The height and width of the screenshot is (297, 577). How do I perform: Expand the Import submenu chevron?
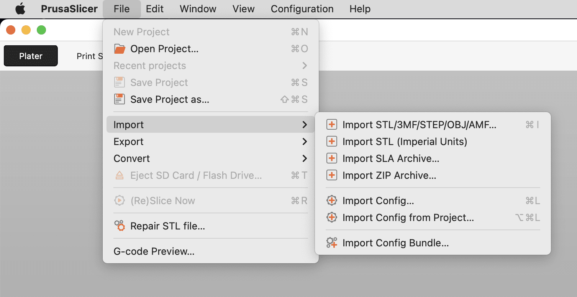tap(305, 125)
